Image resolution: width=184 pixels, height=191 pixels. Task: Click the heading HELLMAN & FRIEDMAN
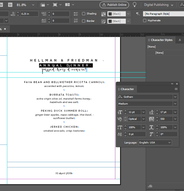(x=64, y=60)
